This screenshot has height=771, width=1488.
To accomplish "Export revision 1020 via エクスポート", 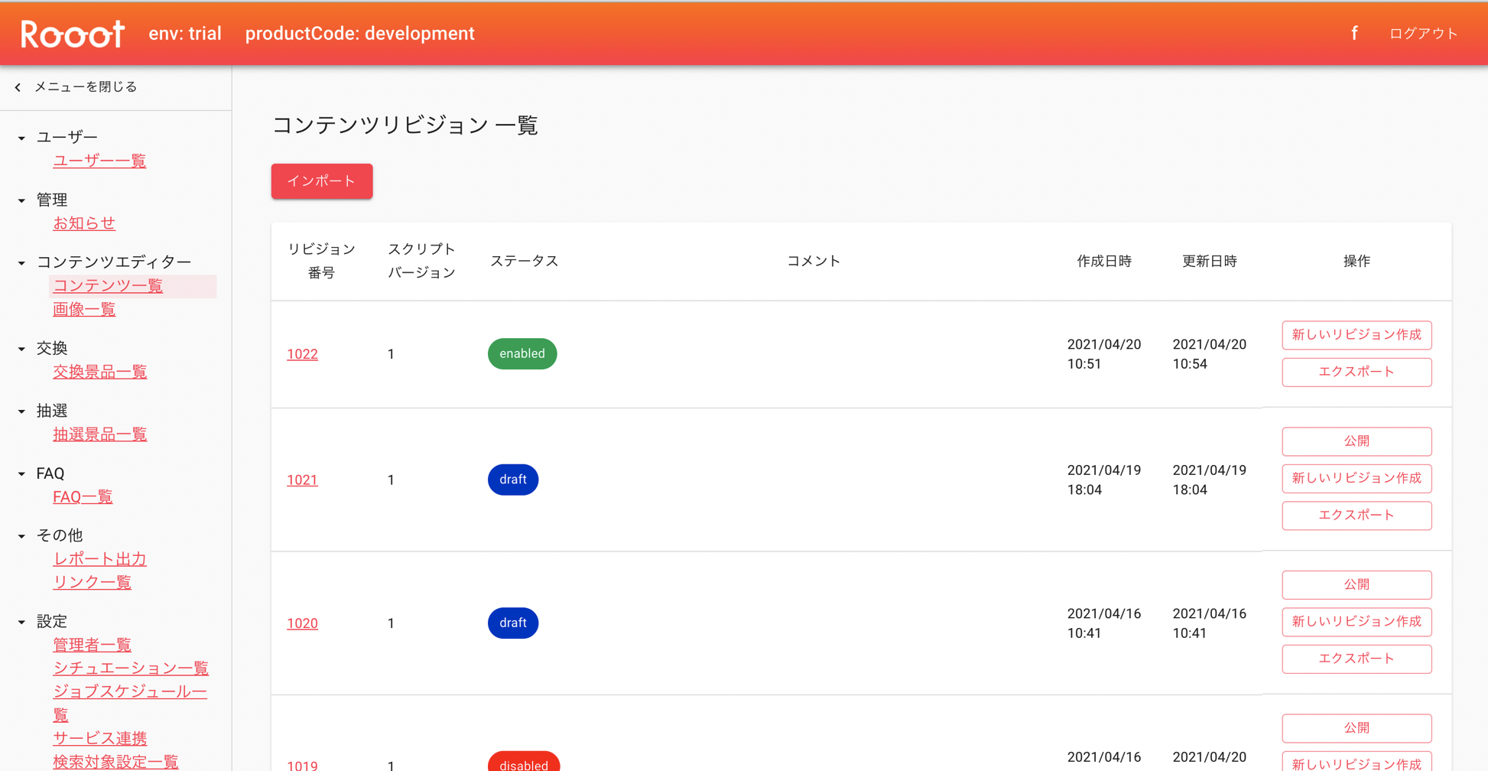I will tap(1356, 659).
